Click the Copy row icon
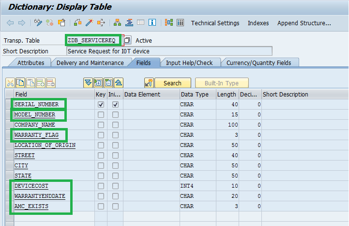 (20, 83)
